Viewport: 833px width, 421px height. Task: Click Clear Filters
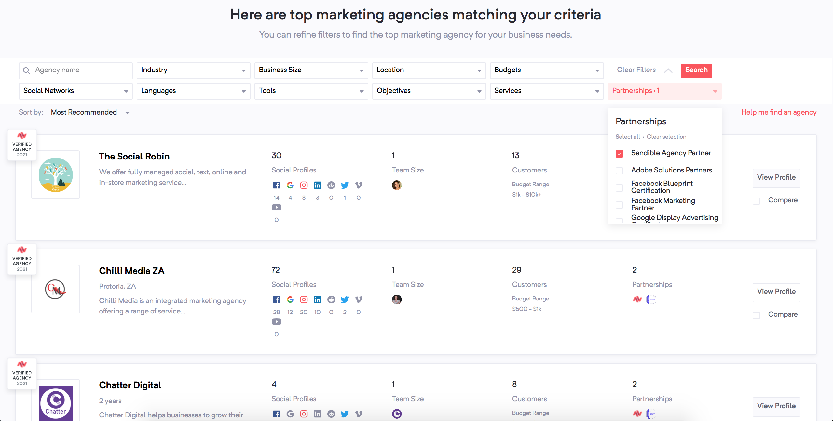(636, 70)
